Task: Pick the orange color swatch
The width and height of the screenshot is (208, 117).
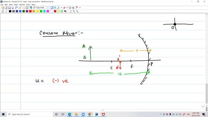Action: 34,11
